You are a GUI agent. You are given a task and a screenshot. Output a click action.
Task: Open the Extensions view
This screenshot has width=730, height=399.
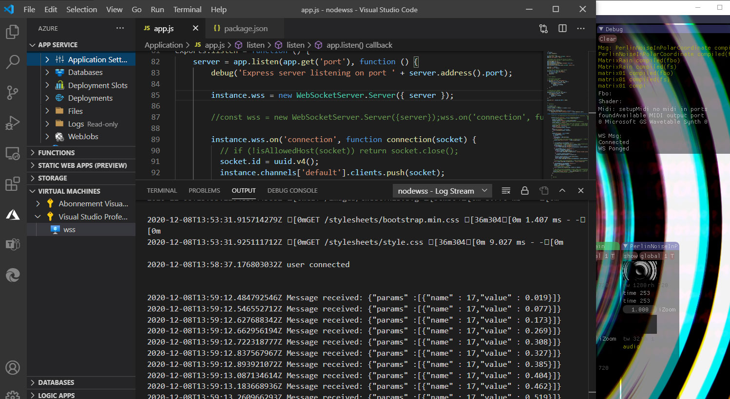tap(12, 184)
